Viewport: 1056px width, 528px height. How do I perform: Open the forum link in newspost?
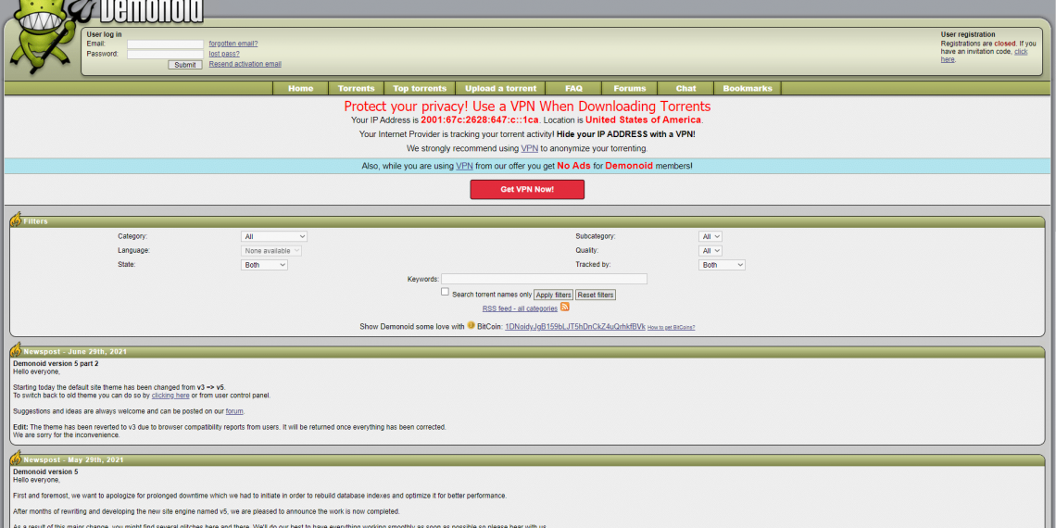click(x=234, y=410)
